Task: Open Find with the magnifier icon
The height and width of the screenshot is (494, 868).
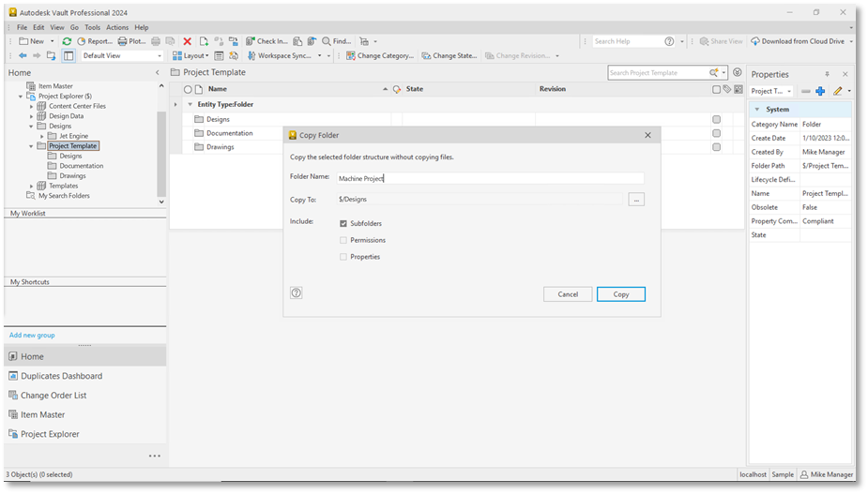Action: click(x=327, y=41)
